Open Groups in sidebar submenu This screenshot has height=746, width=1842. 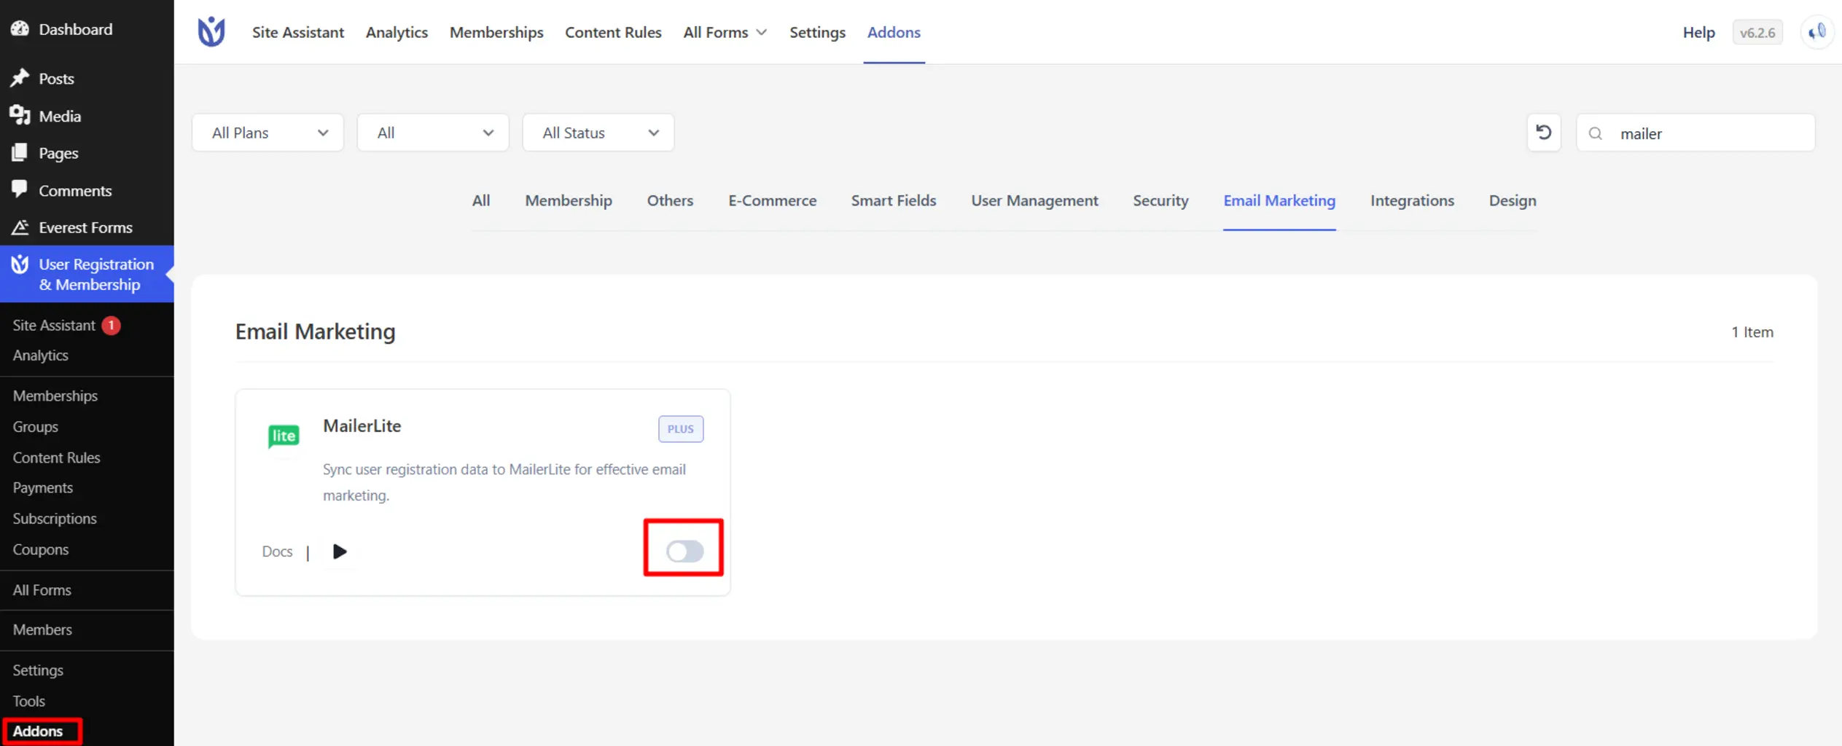35,426
